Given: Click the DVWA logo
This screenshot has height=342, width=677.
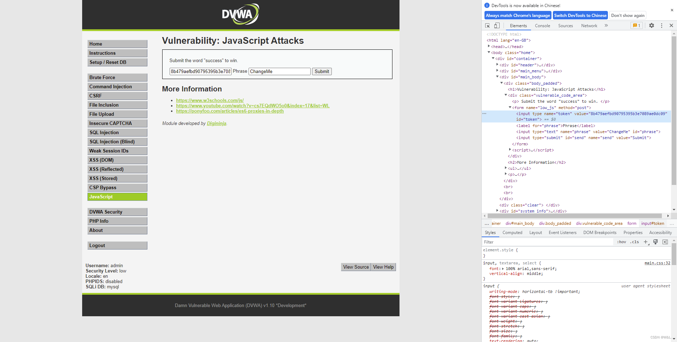Looking at the screenshot, I should tap(240, 14).
